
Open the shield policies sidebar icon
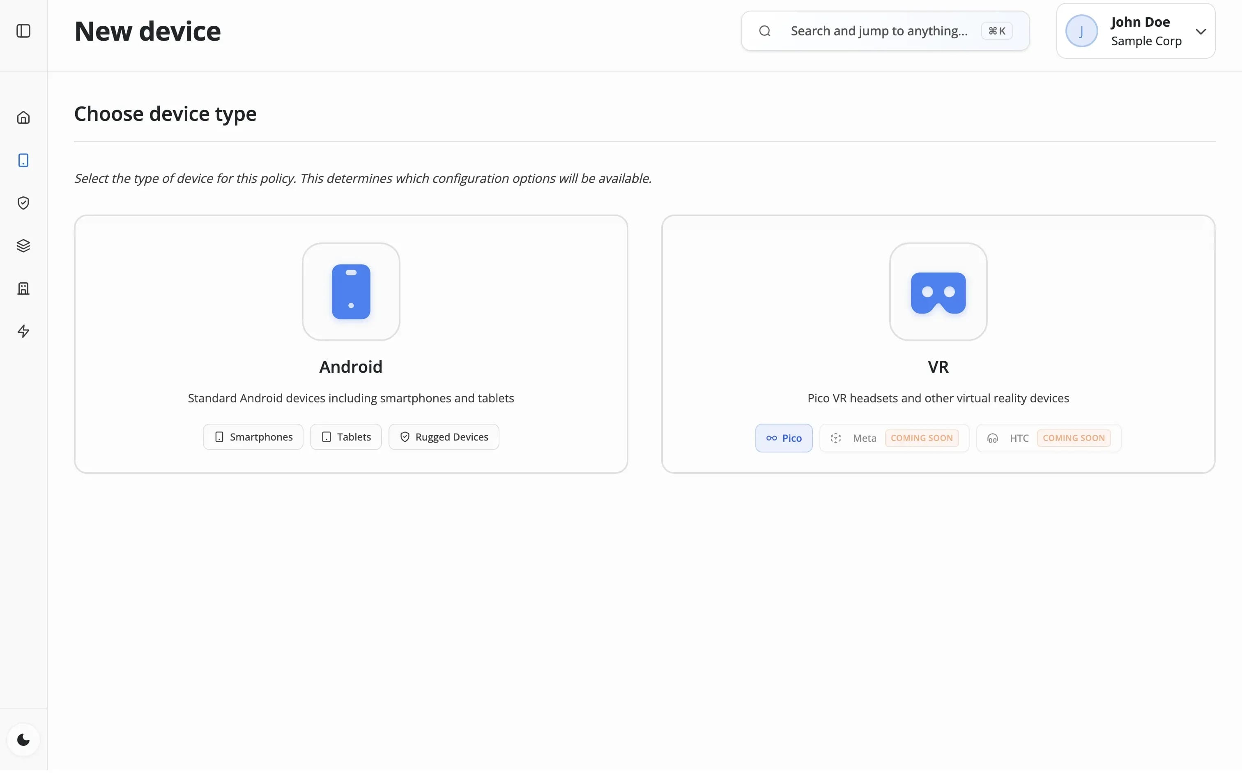pyautogui.click(x=23, y=203)
